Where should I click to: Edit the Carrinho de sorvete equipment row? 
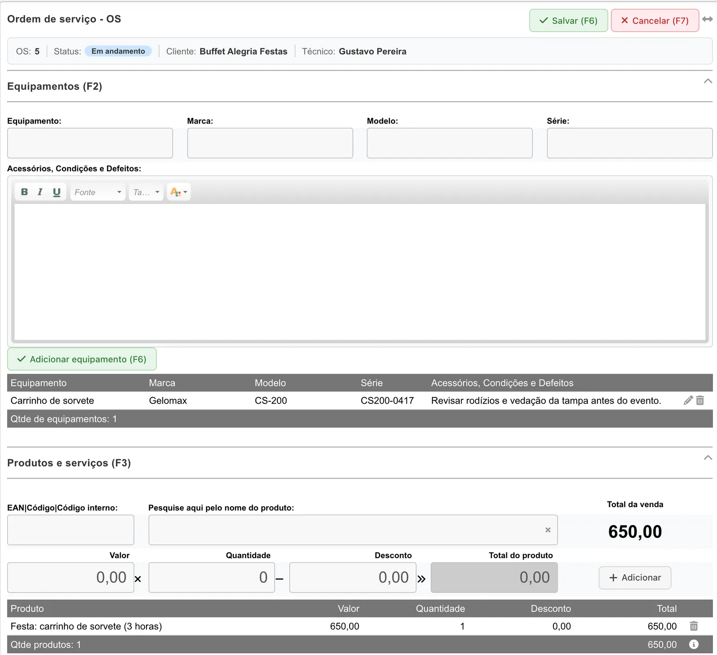tap(688, 401)
